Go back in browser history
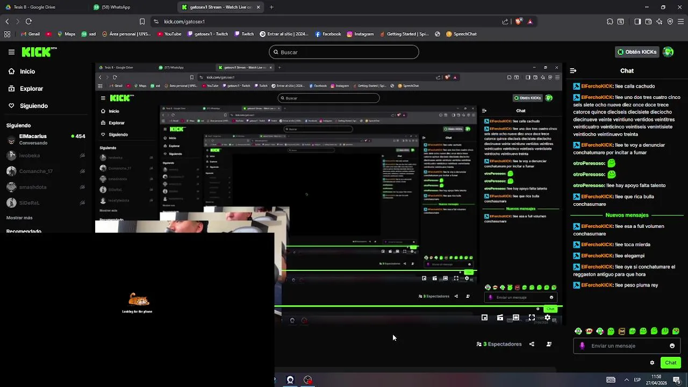Screen dimensions: 688x387 7,21
